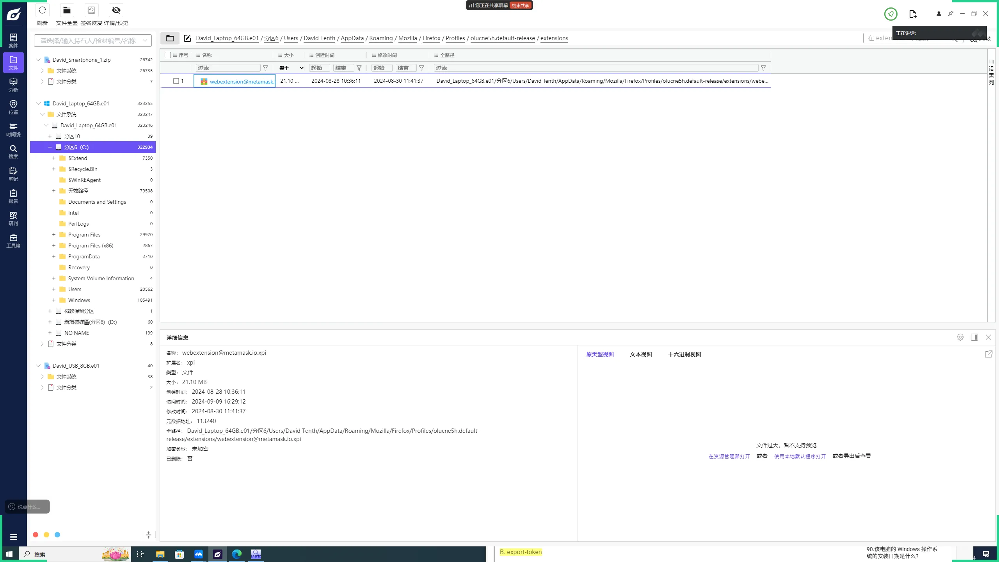This screenshot has width=999, height=562.
Task: Open the 时间线 timeline sidebar section
Action: click(x=13, y=130)
